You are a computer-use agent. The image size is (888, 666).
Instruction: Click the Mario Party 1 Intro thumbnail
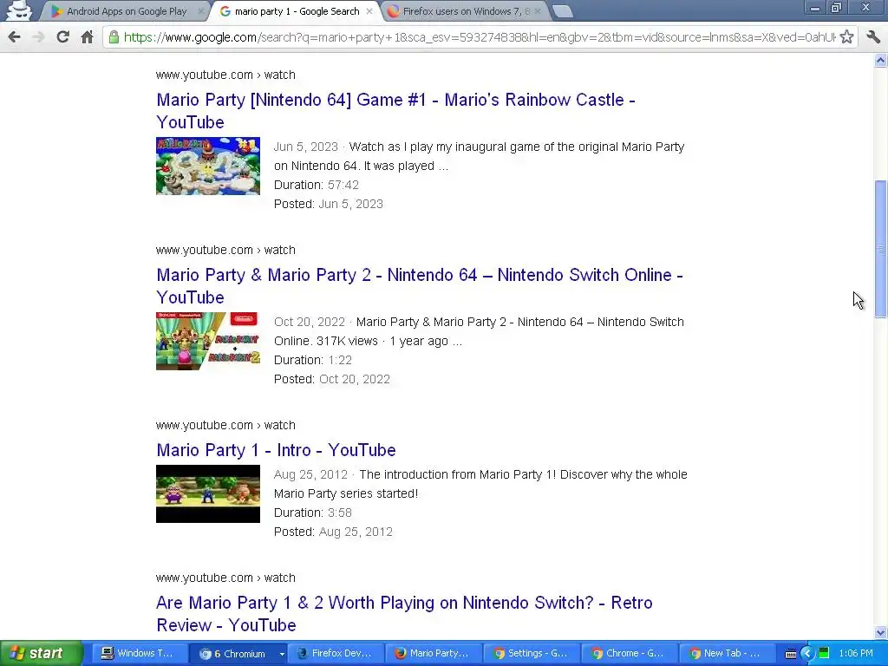[208, 493]
